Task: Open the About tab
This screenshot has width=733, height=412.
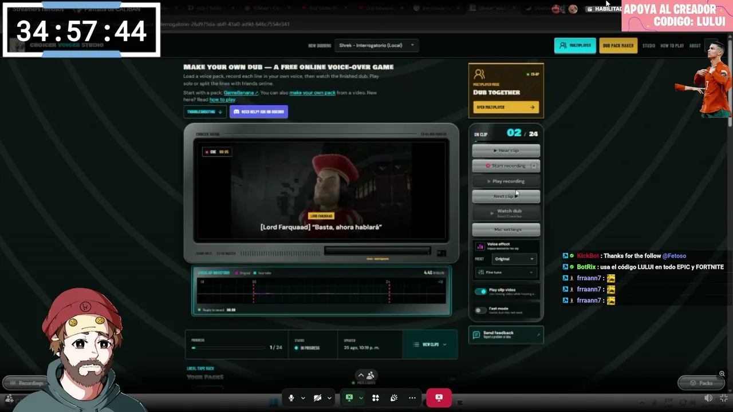Action: pyautogui.click(x=695, y=46)
